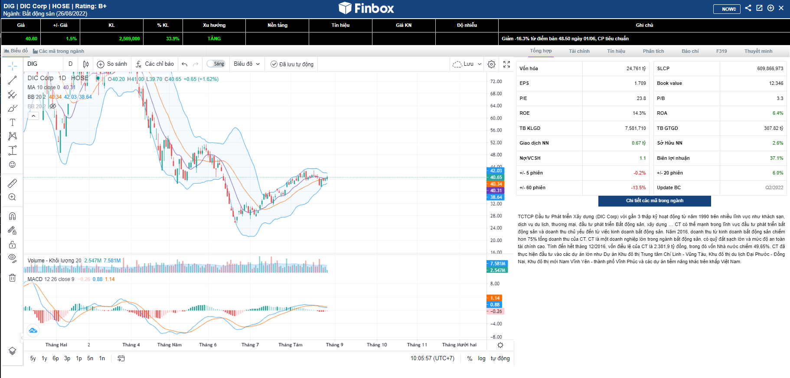The width and height of the screenshot is (790, 378).
Task: Select the Text annotation tool
Action: tap(12, 123)
